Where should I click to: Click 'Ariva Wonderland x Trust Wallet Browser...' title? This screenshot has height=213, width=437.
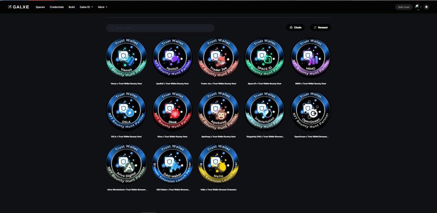(x=127, y=189)
